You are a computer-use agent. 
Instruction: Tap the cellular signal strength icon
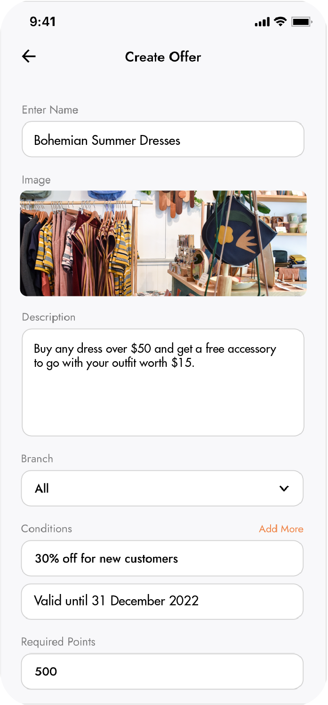click(x=262, y=22)
